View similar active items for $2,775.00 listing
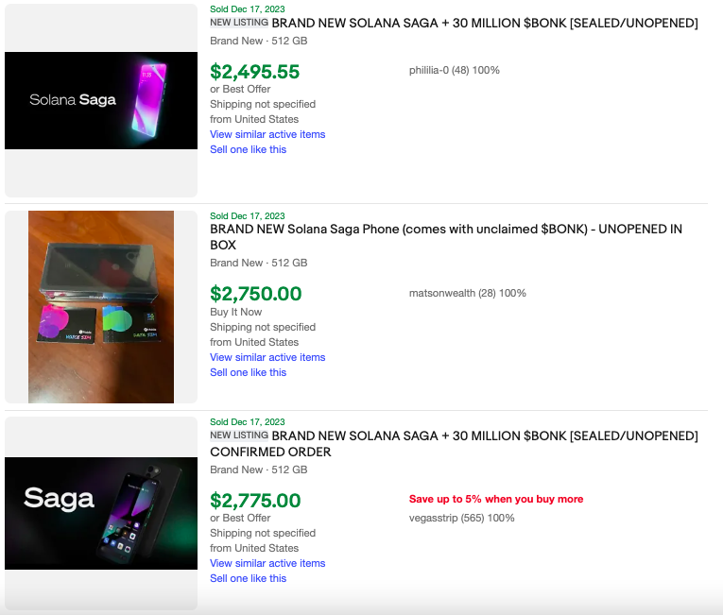Viewport: 723px width, 615px height. coord(267,563)
